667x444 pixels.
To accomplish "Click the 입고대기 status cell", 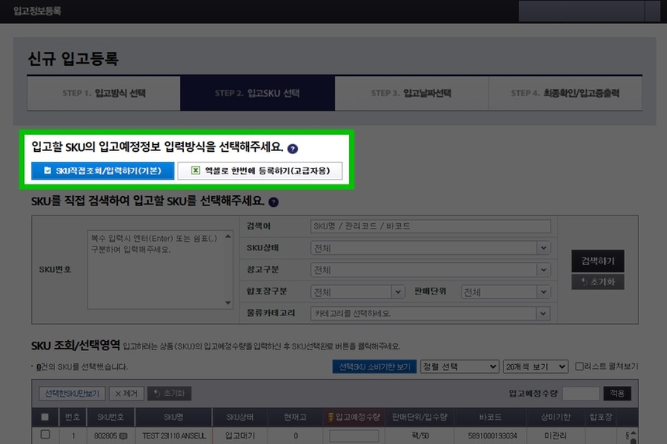I will tap(240, 436).
